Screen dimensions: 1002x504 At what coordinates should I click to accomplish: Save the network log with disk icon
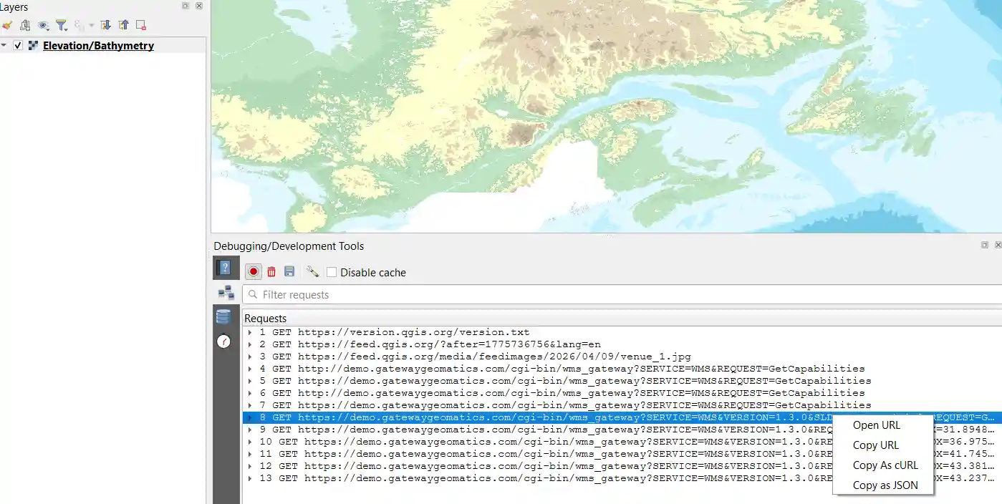289,271
